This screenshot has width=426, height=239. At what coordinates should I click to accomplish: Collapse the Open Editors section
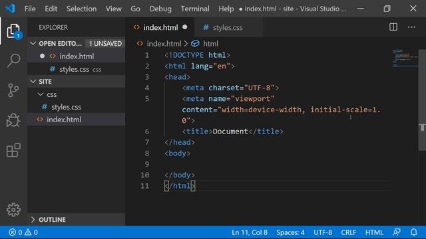click(33, 43)
